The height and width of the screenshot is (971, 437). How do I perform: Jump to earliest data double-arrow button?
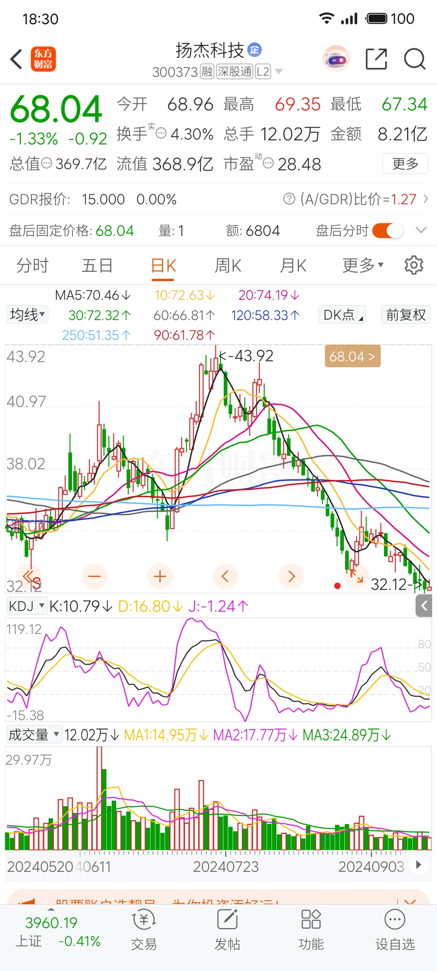[x=29, y=576]
